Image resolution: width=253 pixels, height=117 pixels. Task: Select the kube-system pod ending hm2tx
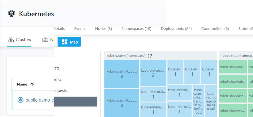[198, 101]
